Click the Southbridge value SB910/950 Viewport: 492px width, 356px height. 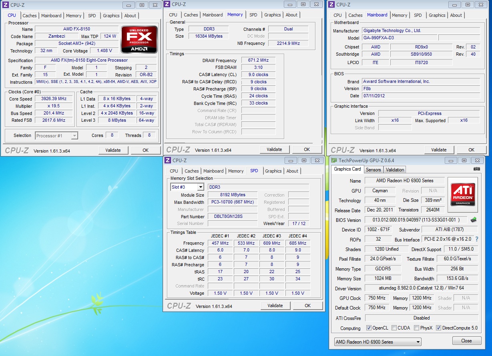[x=422, y=54]
